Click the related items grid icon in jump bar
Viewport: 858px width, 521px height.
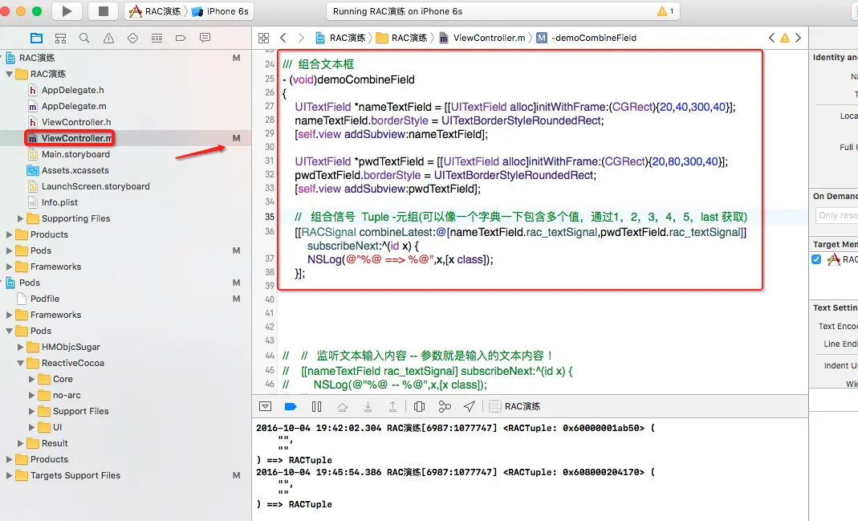(264, 38)
